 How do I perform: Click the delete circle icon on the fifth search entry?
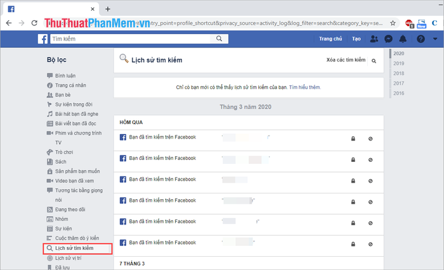pyautogui.click(x=370, y=223)
